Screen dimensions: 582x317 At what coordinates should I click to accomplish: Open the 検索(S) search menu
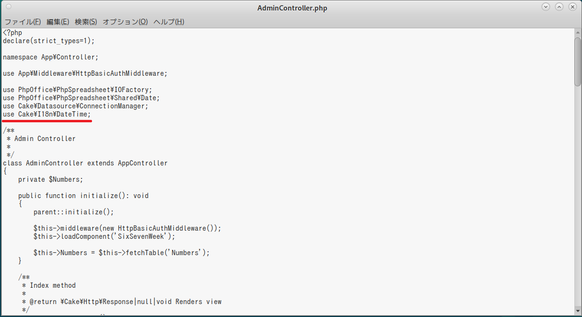tap(86, 22)
